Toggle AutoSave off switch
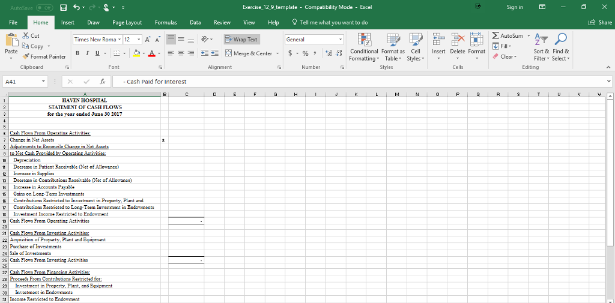 pos(44,7)
